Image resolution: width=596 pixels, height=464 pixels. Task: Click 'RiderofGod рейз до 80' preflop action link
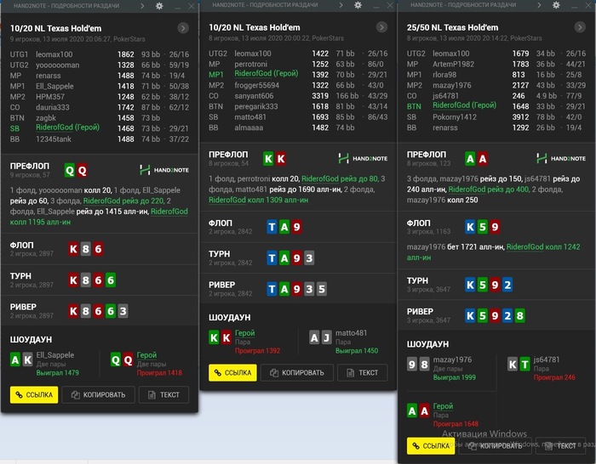tap(341, 178)
